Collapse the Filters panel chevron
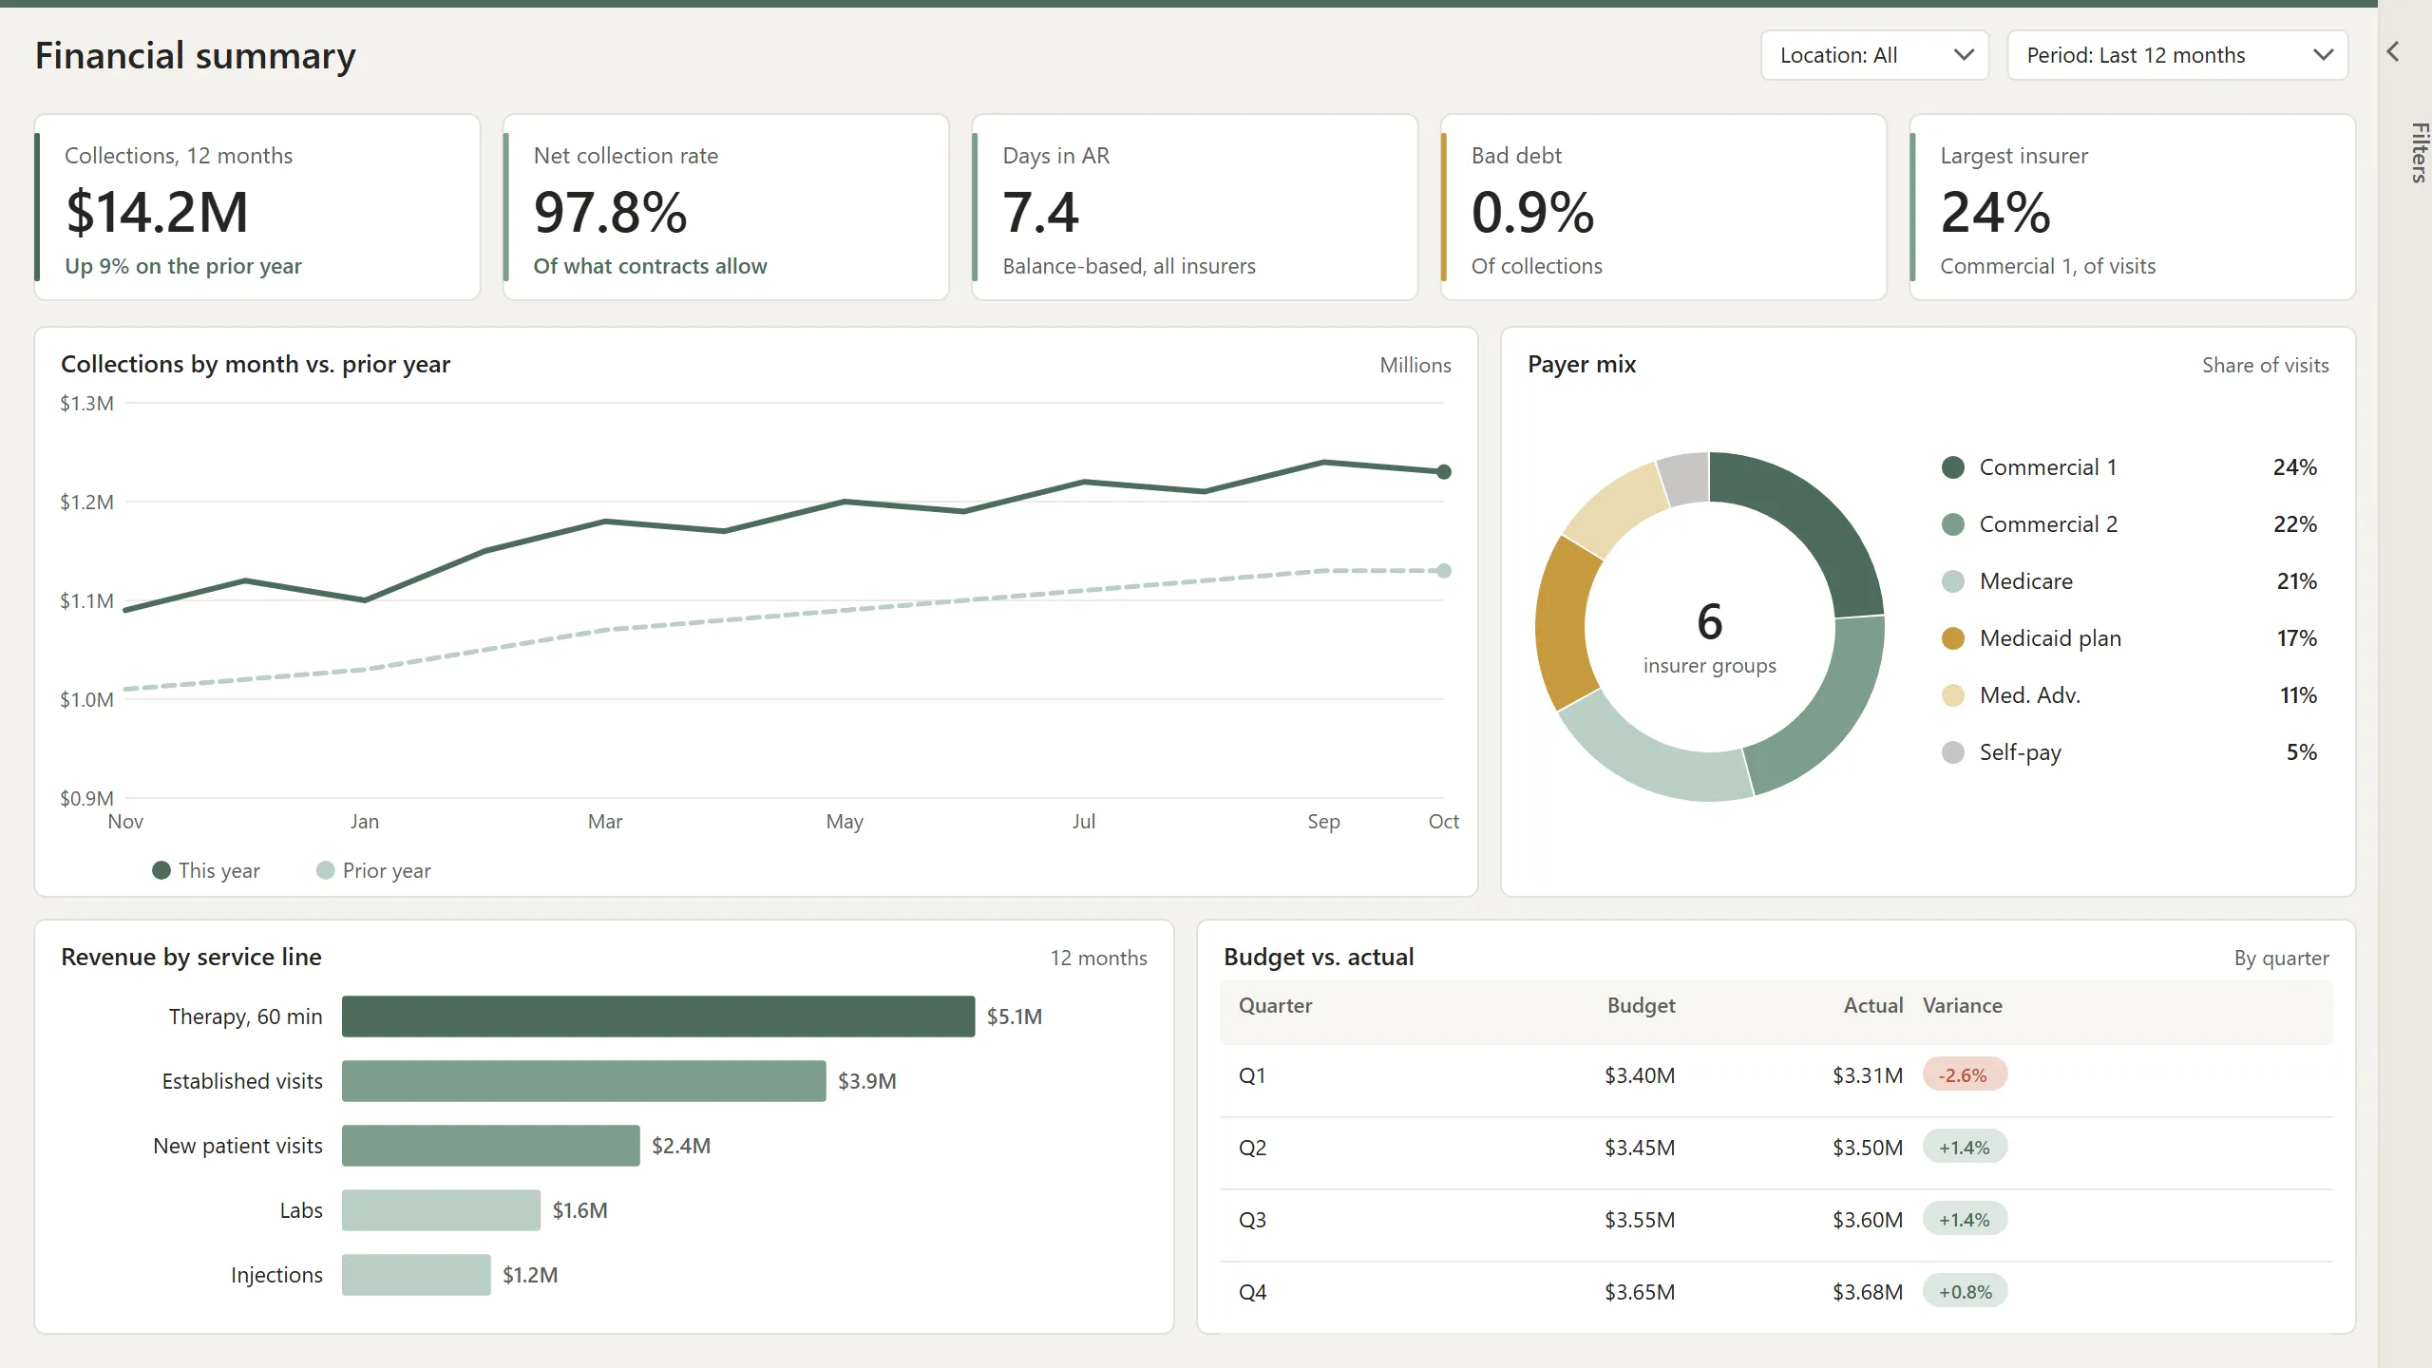Viewport: 2432px width, 1368px height. (x=2393, y=51)
